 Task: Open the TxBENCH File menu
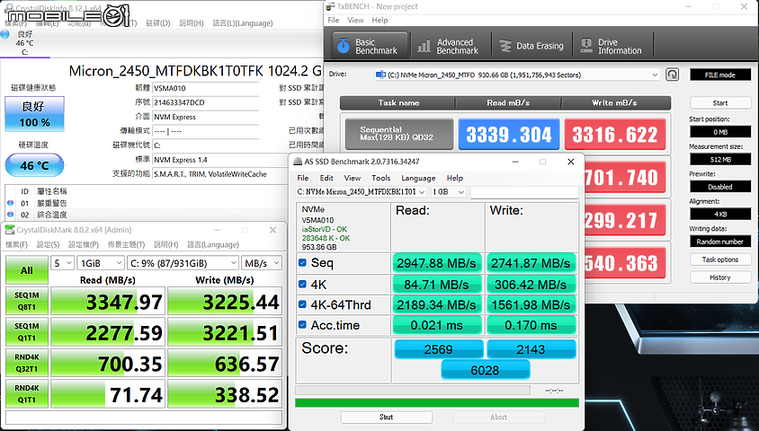(334, 21)
